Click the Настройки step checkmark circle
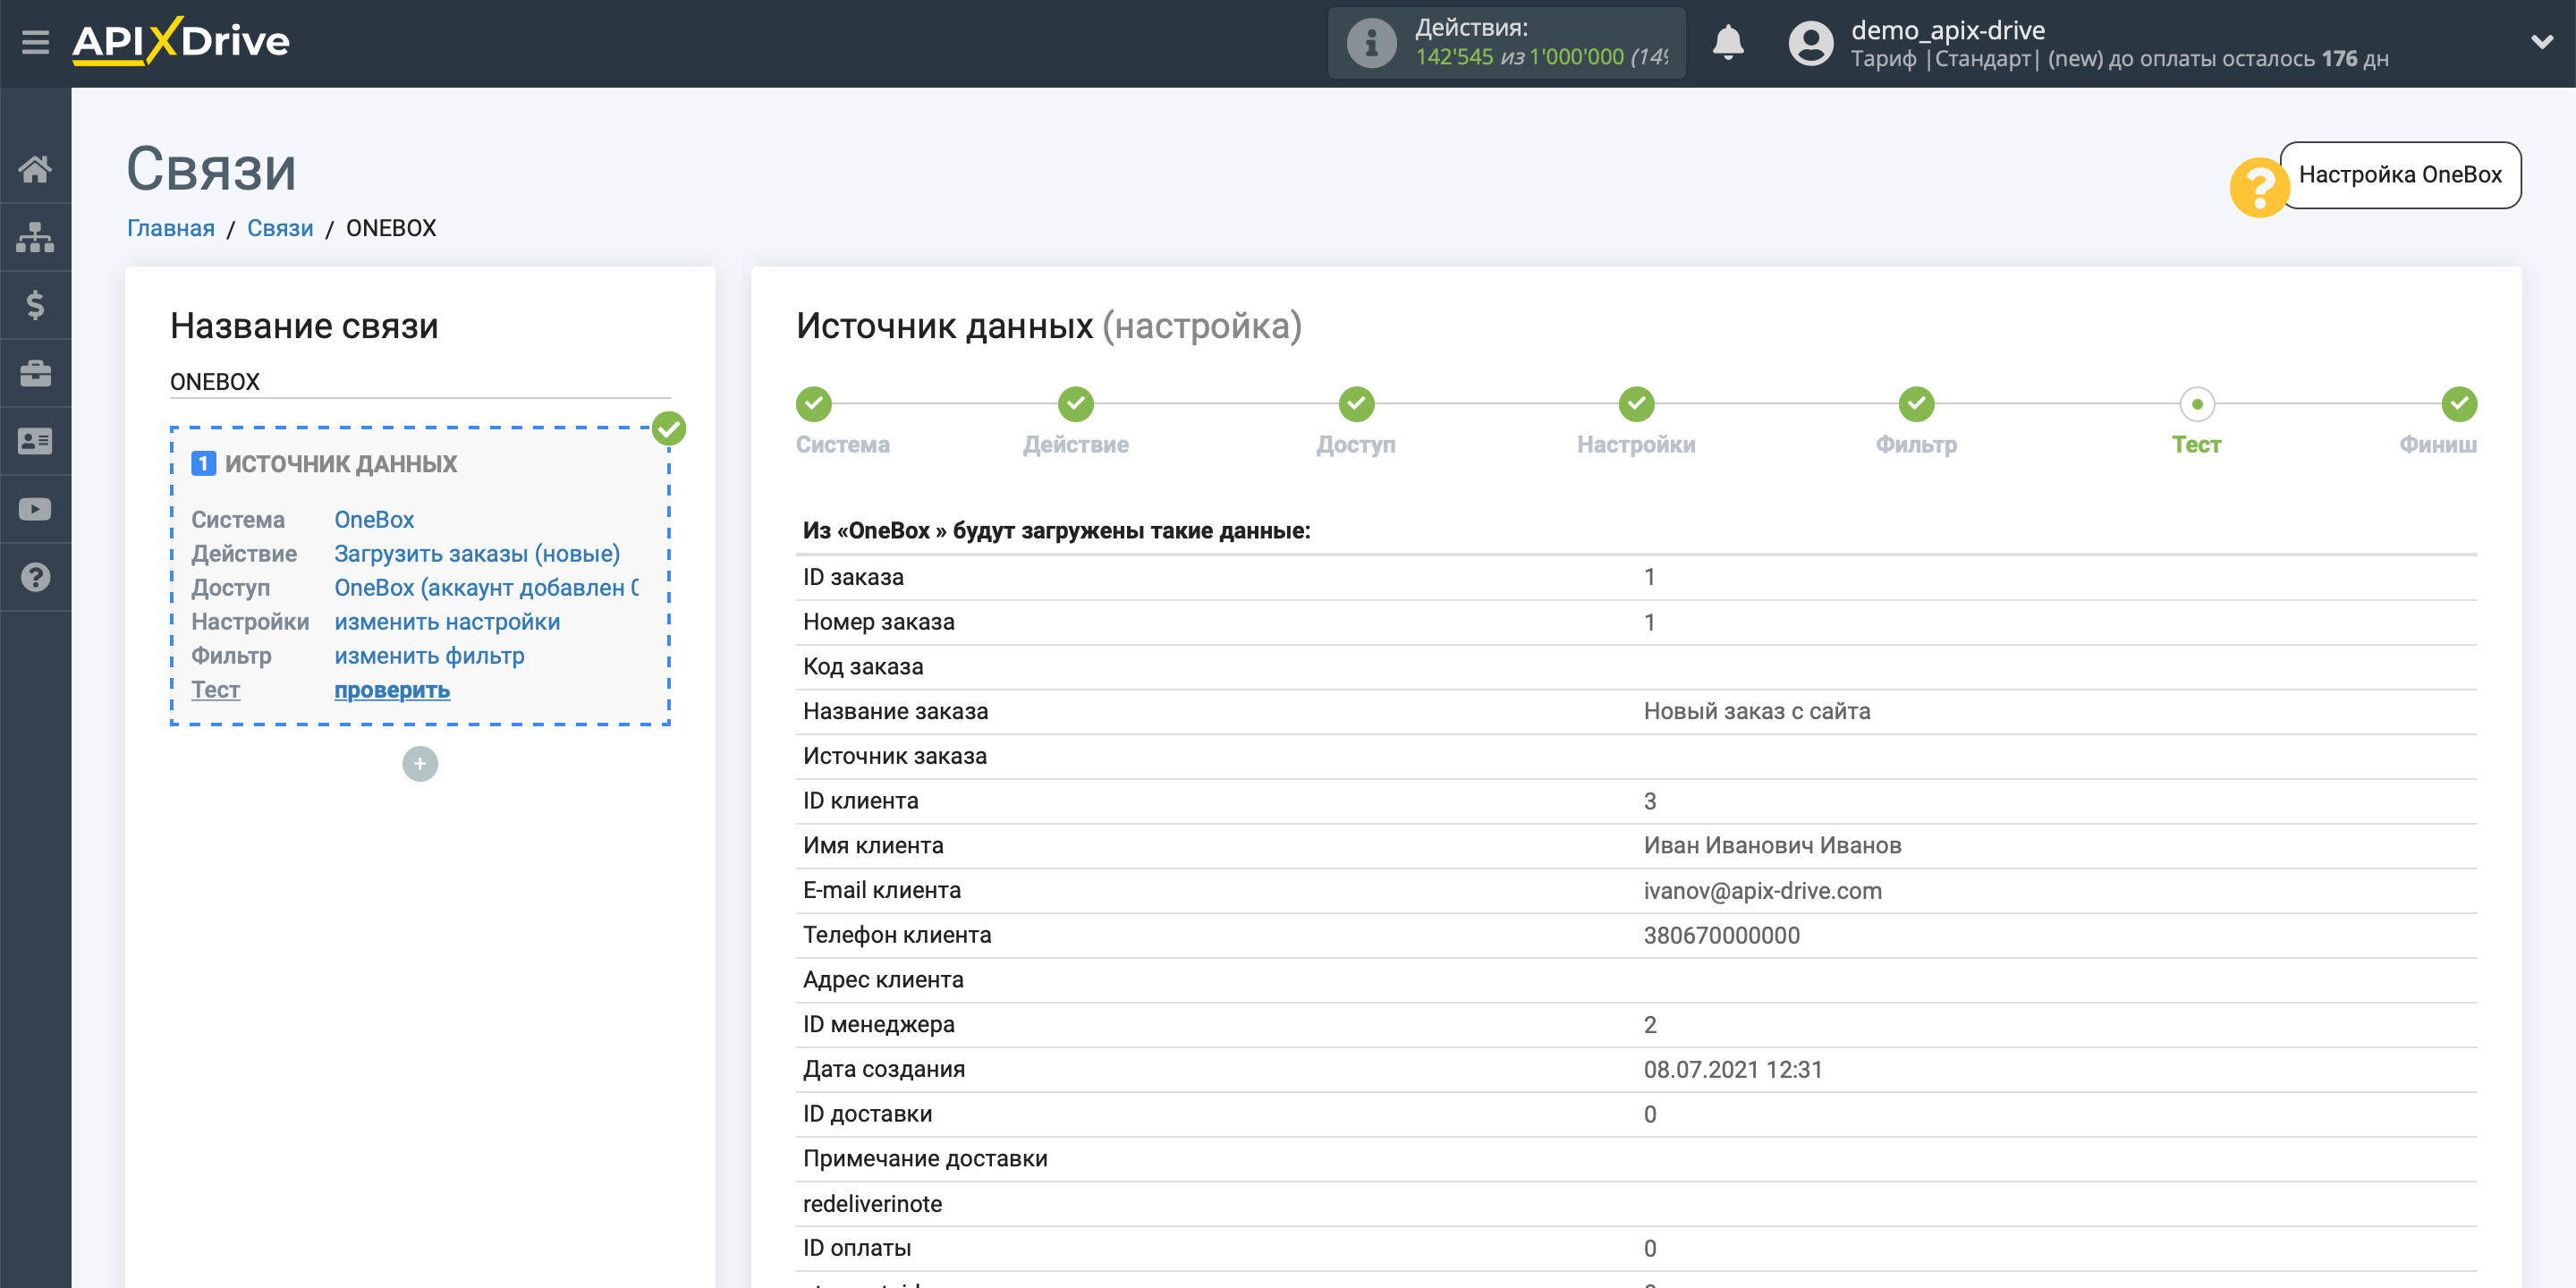2576x1288 pixels. point(1637,404)
